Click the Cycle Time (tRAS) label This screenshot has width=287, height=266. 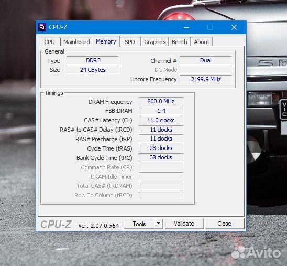tap(109, 148)
